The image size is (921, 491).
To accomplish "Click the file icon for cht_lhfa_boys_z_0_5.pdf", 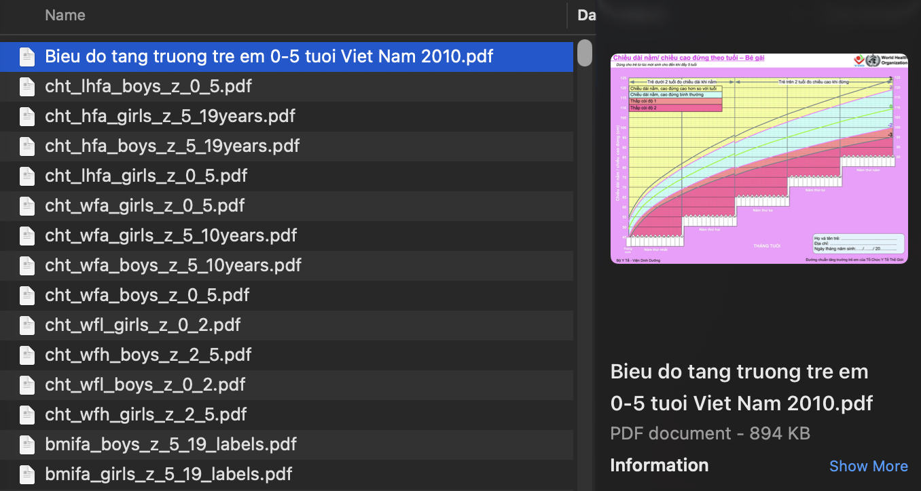I will [x=26, y=87].
